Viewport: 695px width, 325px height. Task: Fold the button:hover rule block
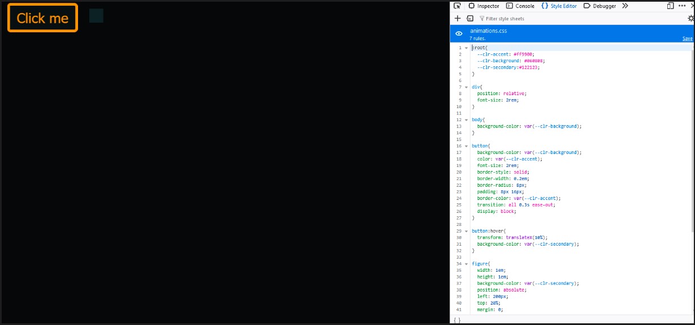(x=466, y=231)
